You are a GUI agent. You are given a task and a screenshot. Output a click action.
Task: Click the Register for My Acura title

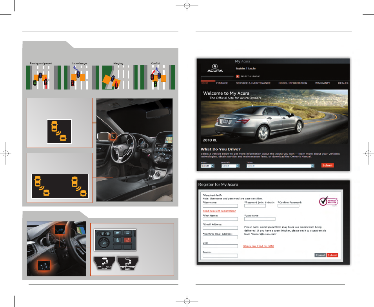tap(218, 185)
